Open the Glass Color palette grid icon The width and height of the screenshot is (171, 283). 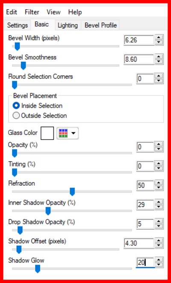(x=63, y=133)
